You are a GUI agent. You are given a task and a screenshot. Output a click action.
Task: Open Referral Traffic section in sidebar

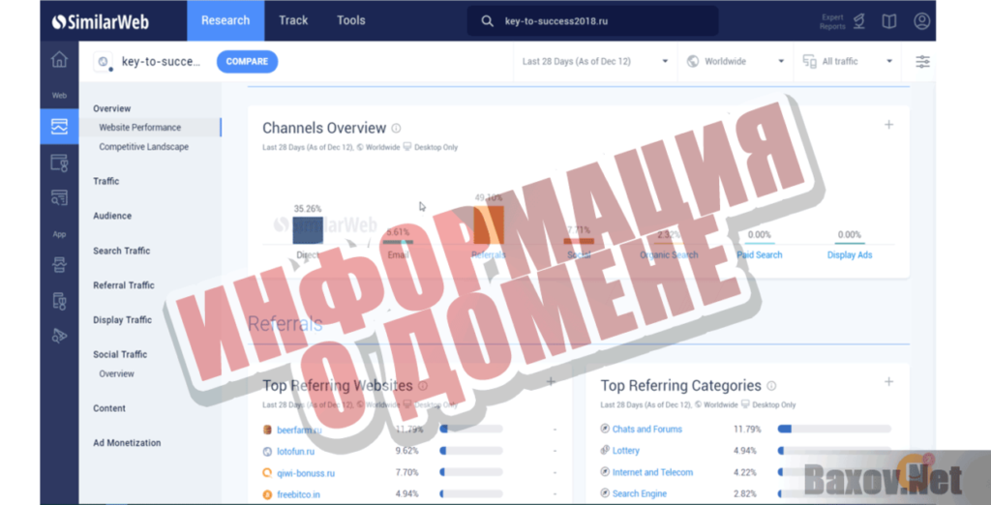[124, 285]
